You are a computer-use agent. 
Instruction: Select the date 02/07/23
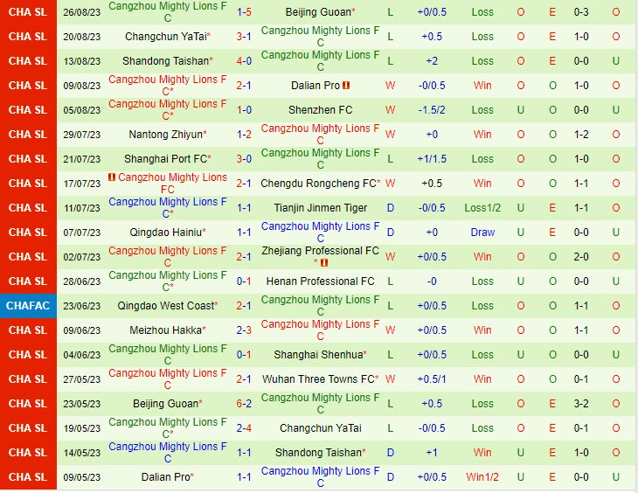point(82,257)
